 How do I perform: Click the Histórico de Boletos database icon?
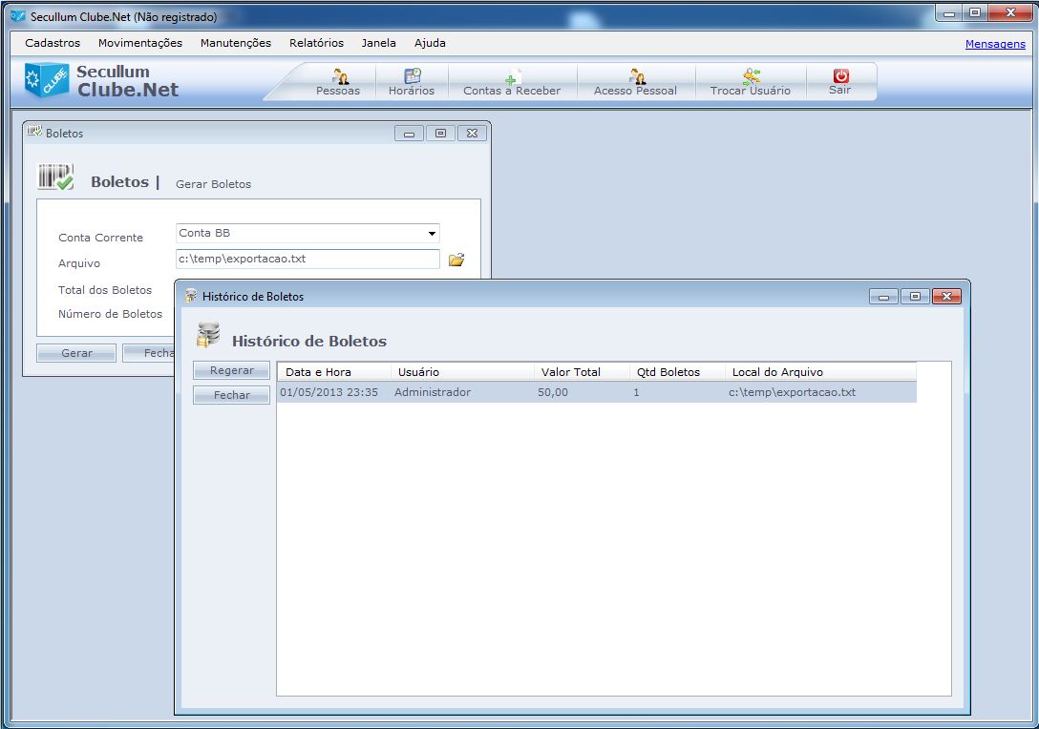pyautogui.click(x=208, y=335)
